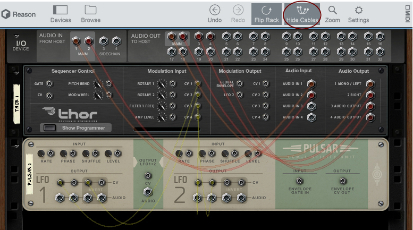The height and width of the screenshot is (230, 413).
Task: Click Thor Amp Level knob
Action: click(x=162, y=117)
